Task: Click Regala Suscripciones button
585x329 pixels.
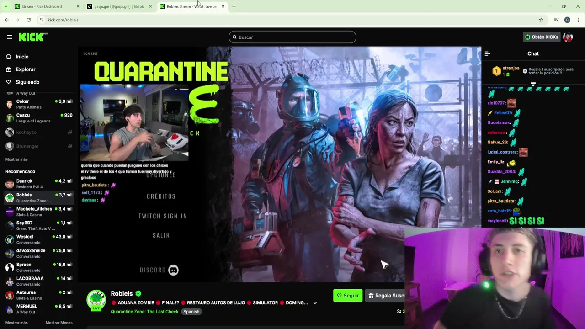Action: [x=385, y=296]
